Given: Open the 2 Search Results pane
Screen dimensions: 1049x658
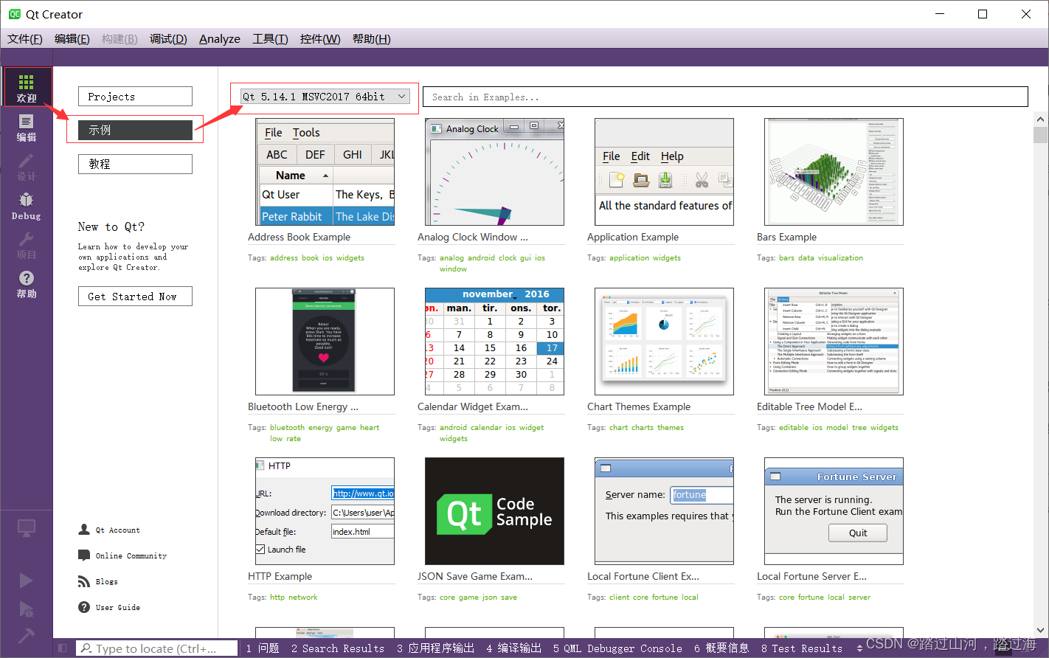Looking at the screenshot, I should [x=338, y=648].
